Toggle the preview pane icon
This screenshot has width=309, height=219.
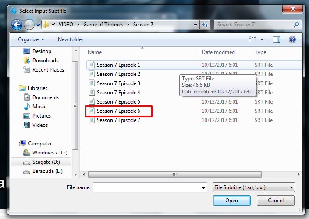(x=277, y=39)
